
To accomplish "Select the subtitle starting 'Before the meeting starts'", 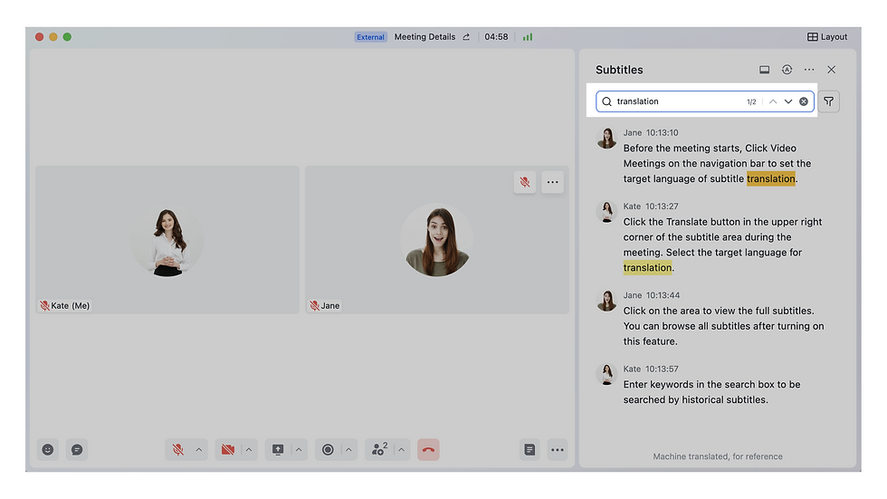I will click(x=717, y=164).
